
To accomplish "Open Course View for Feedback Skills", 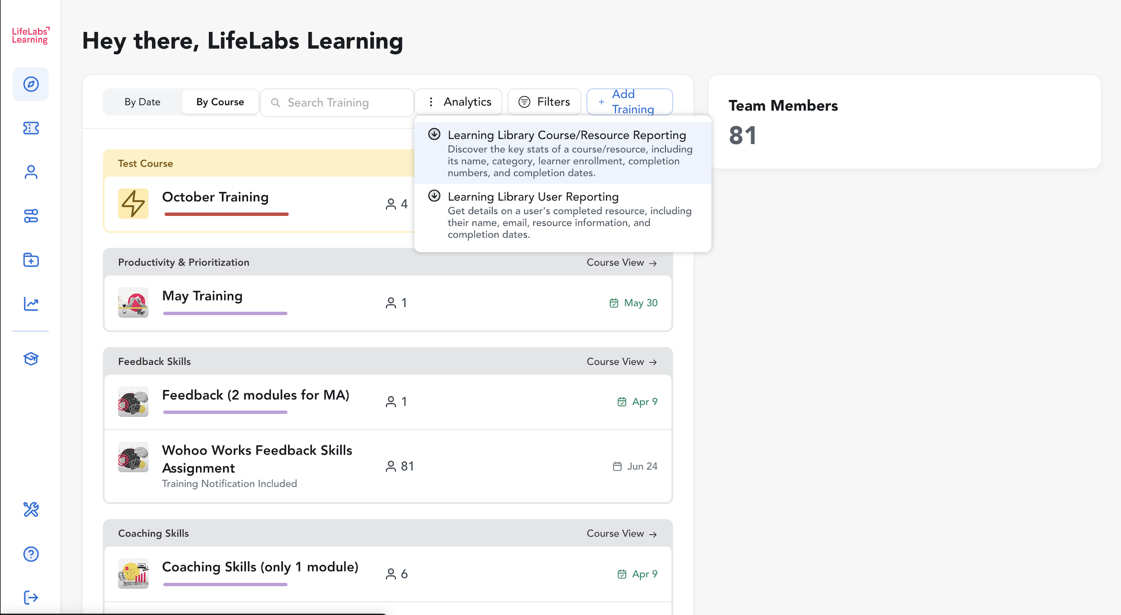I will coord(621,362).
